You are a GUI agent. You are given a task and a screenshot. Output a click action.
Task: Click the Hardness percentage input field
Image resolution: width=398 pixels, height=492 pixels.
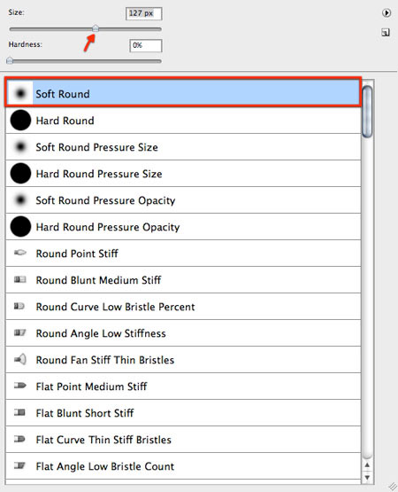click(146, 45)
